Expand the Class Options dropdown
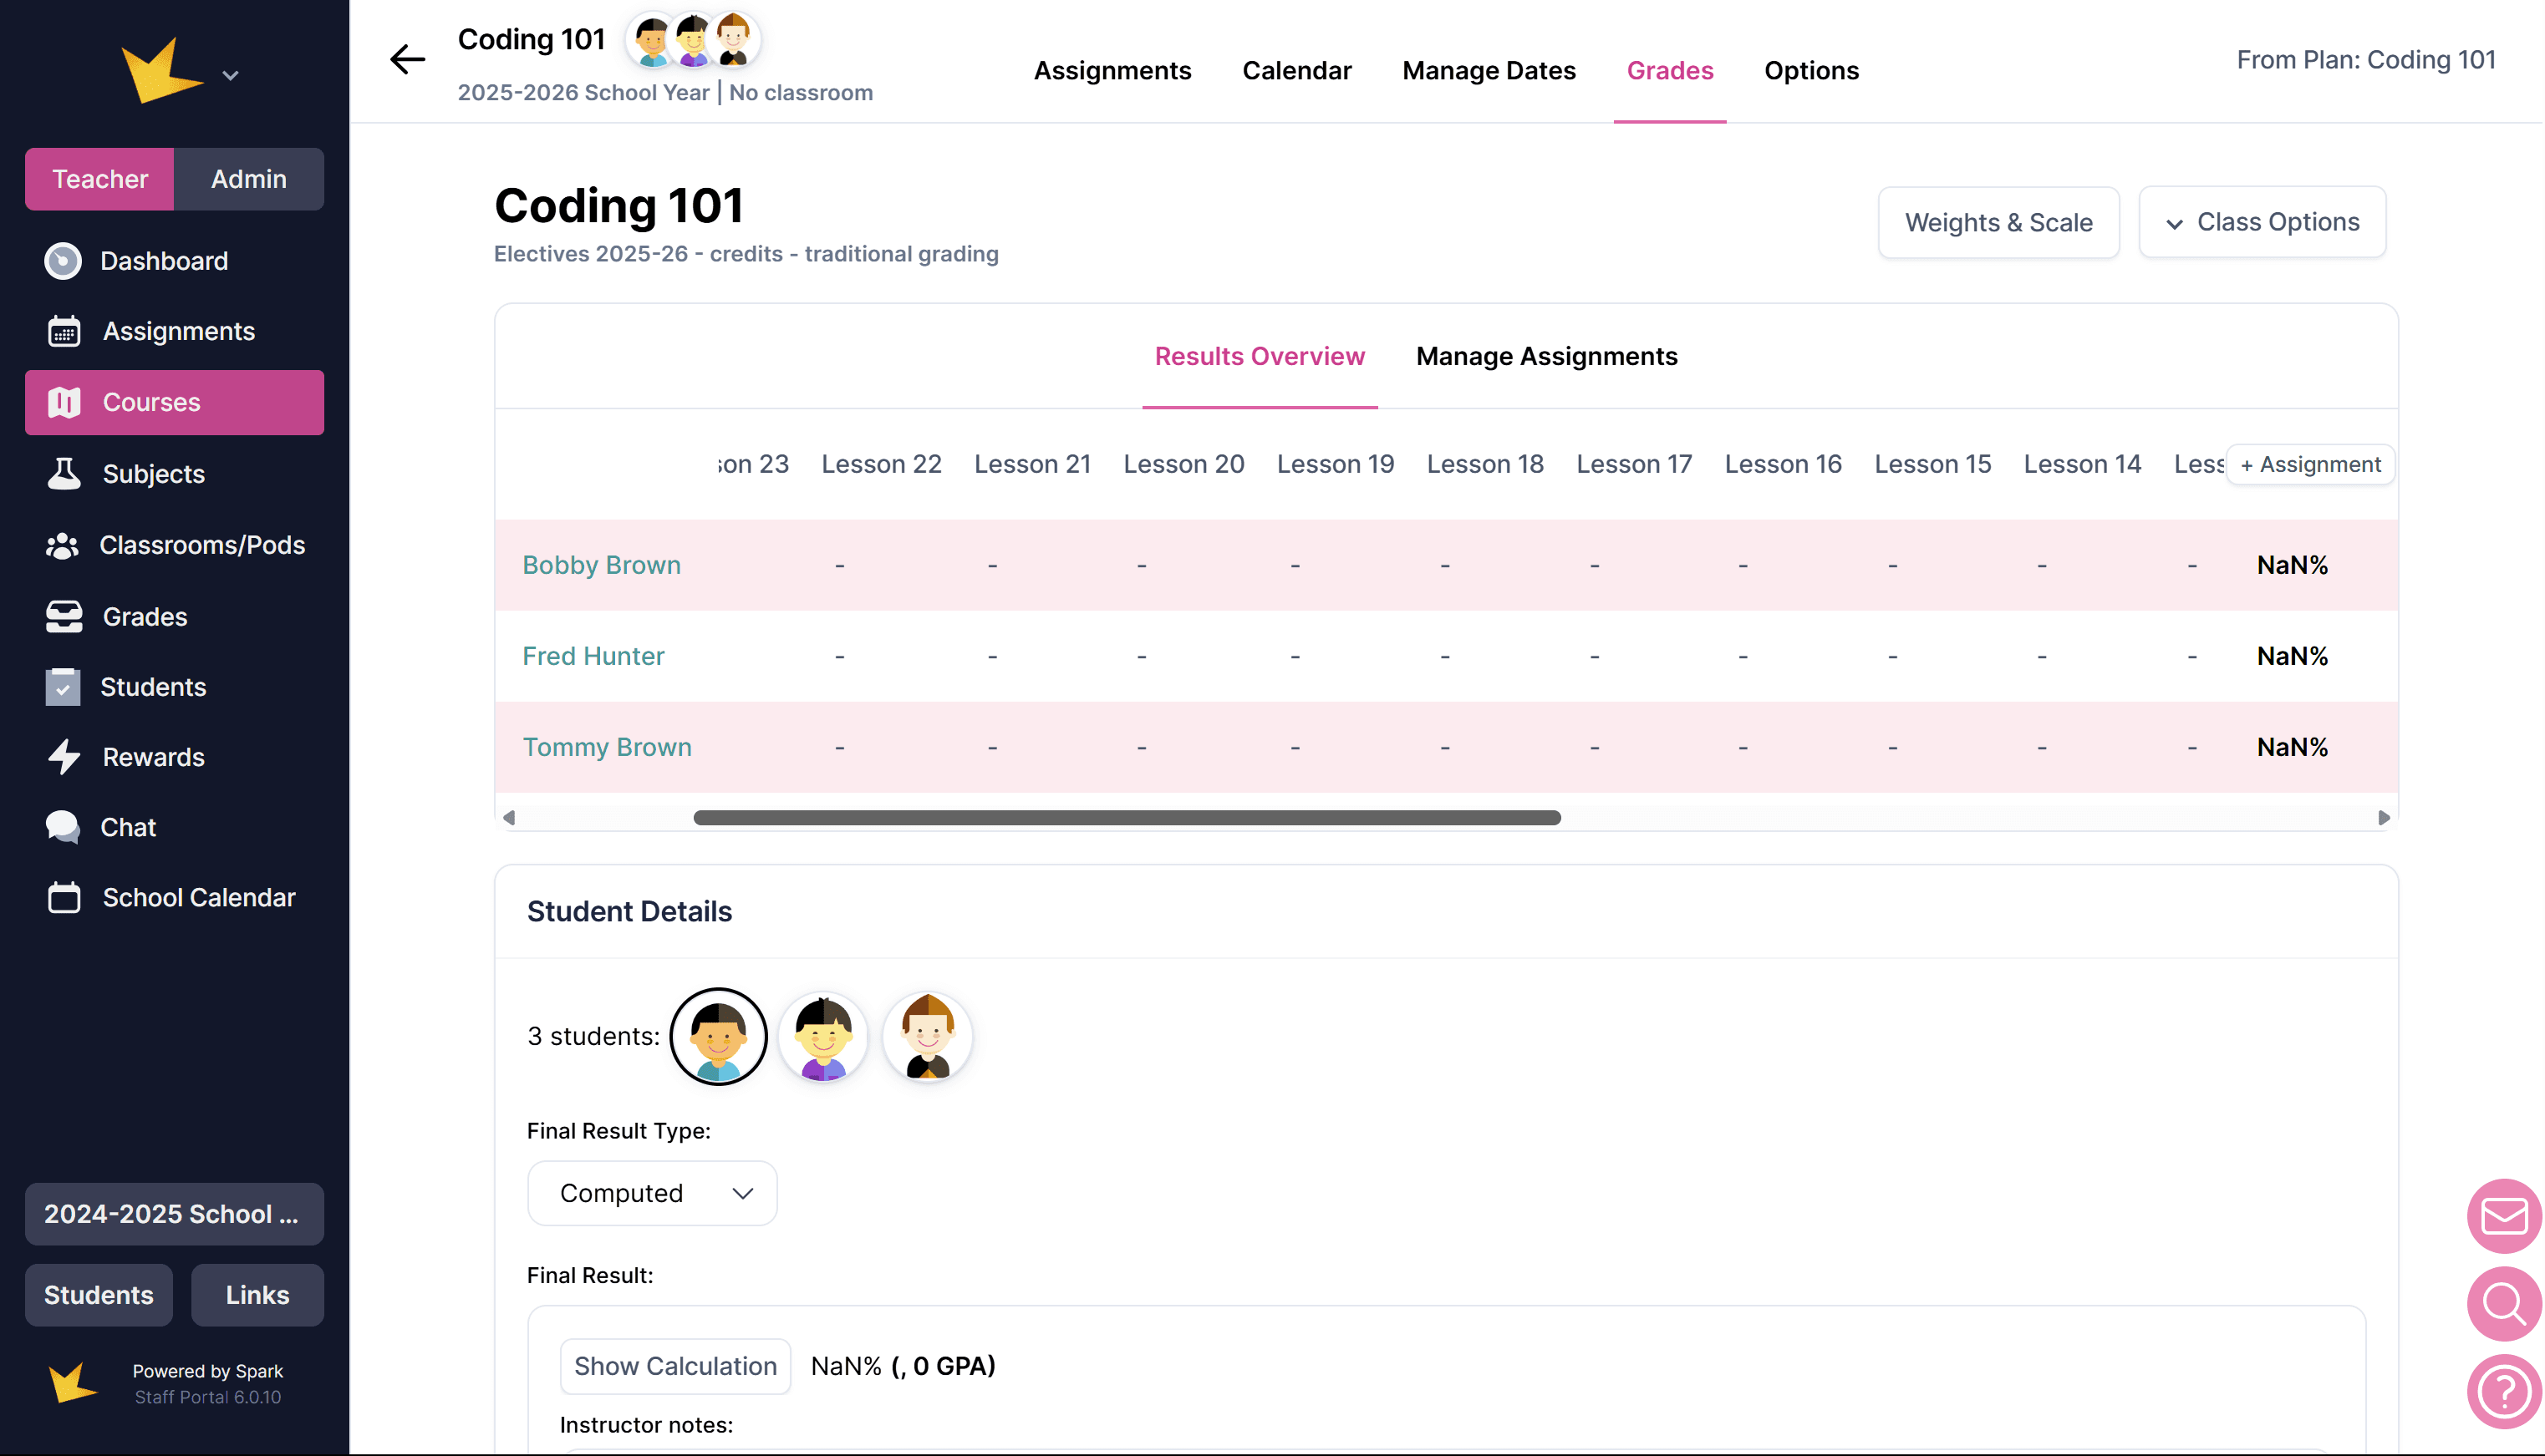2545x1456 pixels. coord(2262,222)
